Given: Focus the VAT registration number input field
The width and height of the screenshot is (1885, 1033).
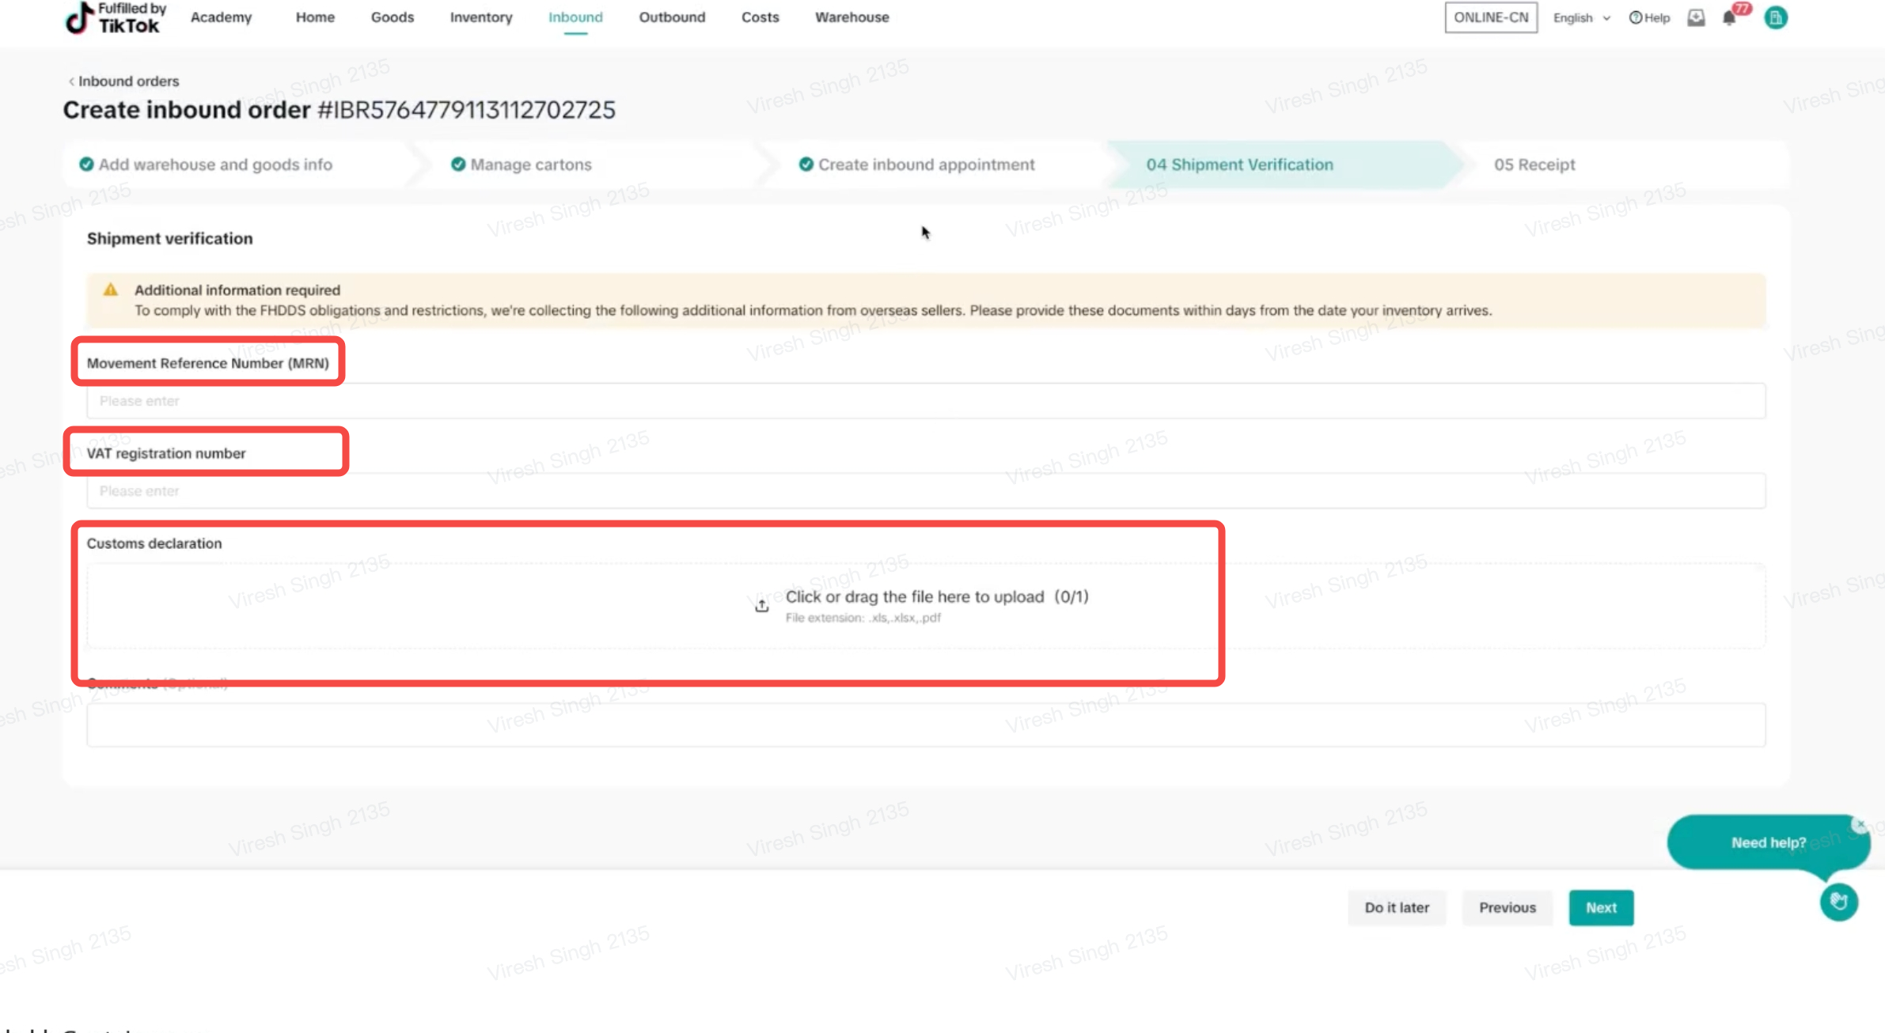Looking at the screenshot, I should (x=926, y=491).
